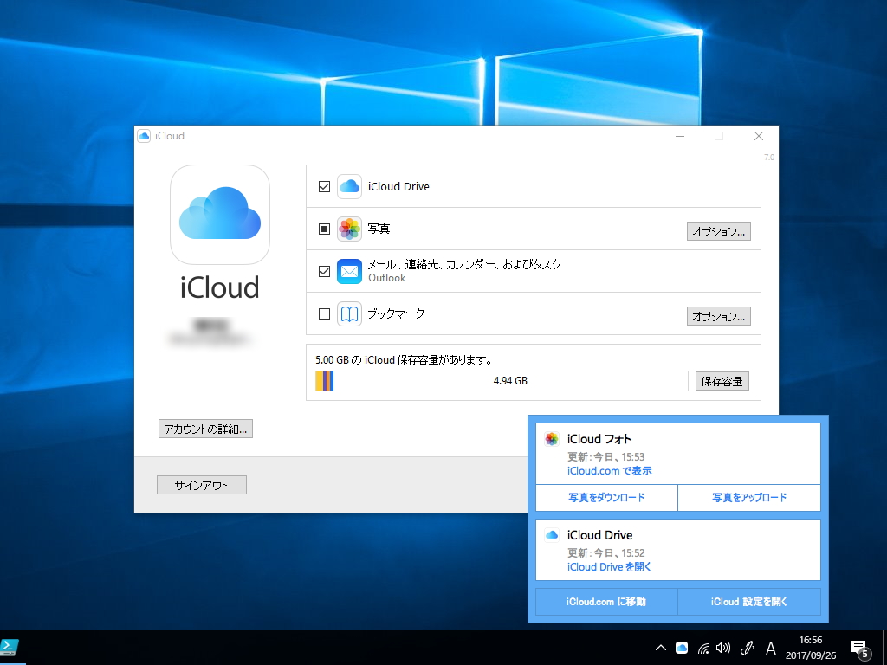Viewport: 887px width, 665px height.
Task: Click the サインアウト button
Action: [201, 484]
